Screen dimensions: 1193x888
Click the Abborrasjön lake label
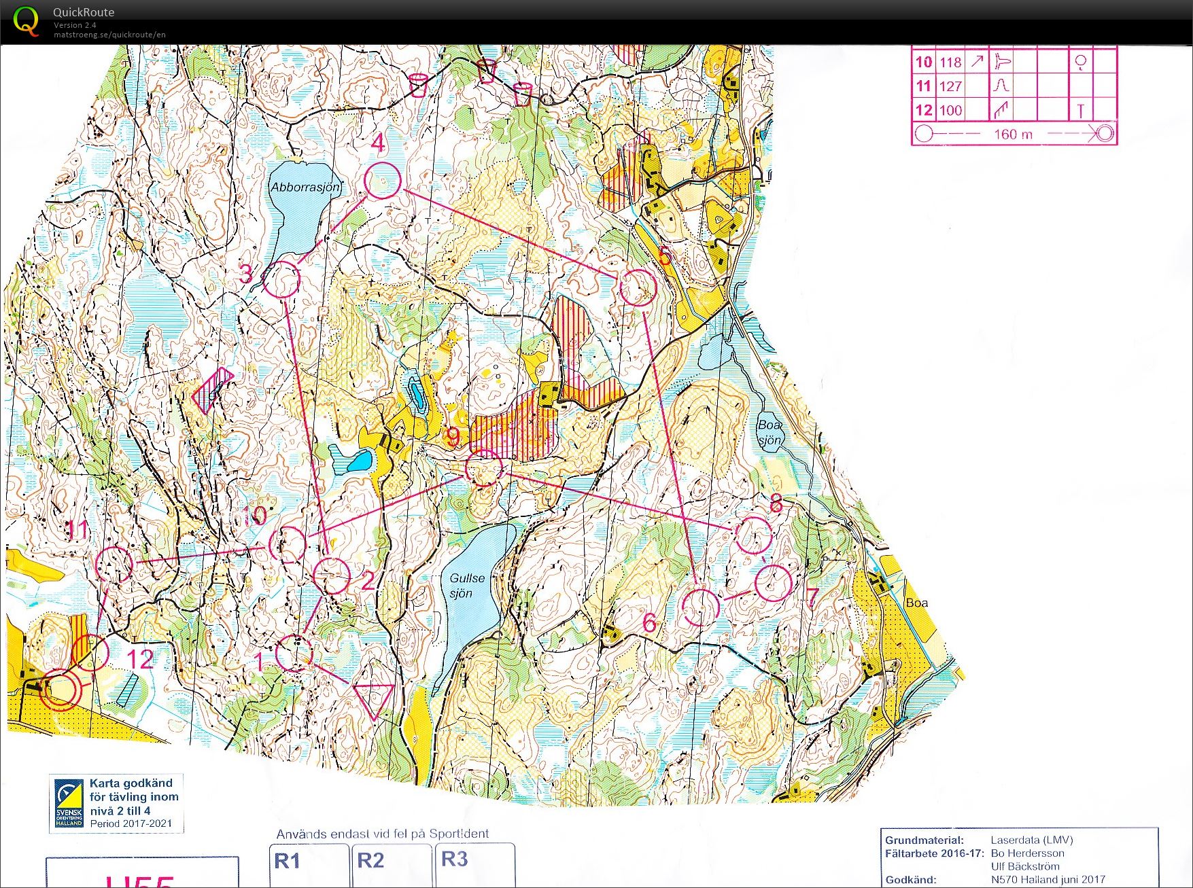click(x=305, y=187)
